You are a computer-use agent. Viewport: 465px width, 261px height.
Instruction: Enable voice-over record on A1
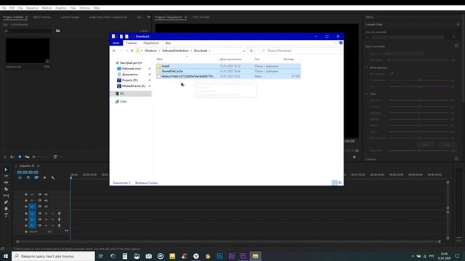(x=59, y=213)
